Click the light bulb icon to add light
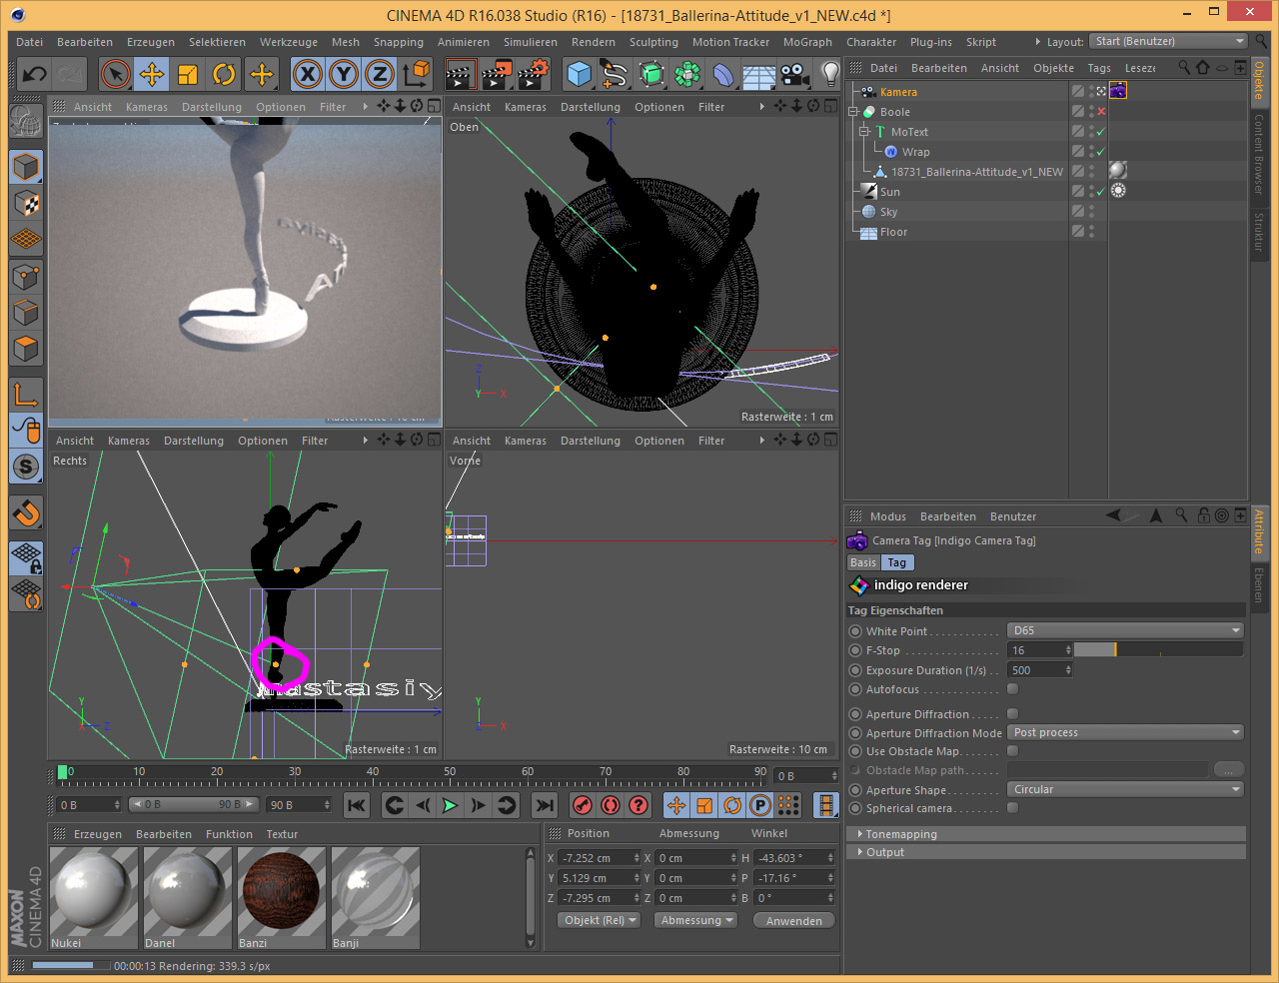 (x=830, y=74)
